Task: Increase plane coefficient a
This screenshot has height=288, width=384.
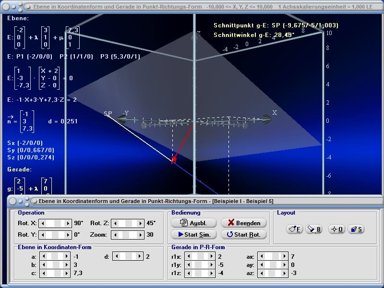Action: [67, 256]
